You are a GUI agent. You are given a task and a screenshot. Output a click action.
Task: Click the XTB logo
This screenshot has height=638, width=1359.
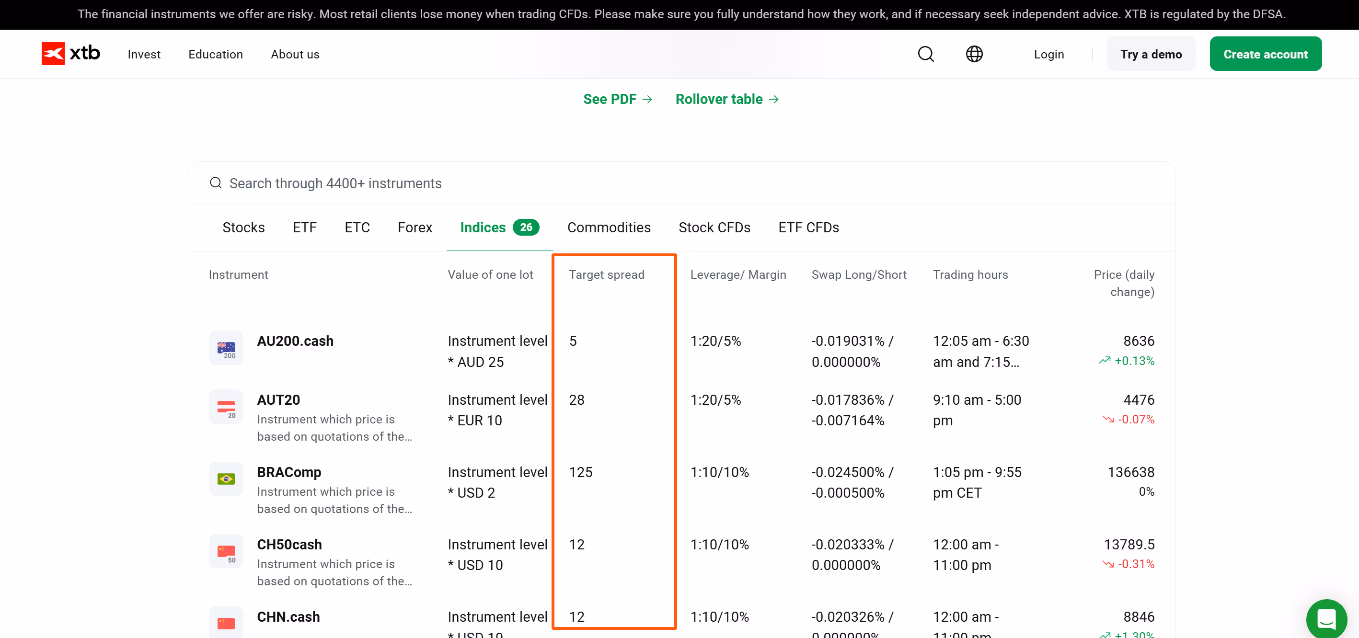point(71,54)
